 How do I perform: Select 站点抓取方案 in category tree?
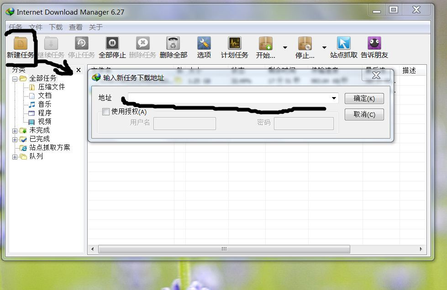(x=50, y=147)
